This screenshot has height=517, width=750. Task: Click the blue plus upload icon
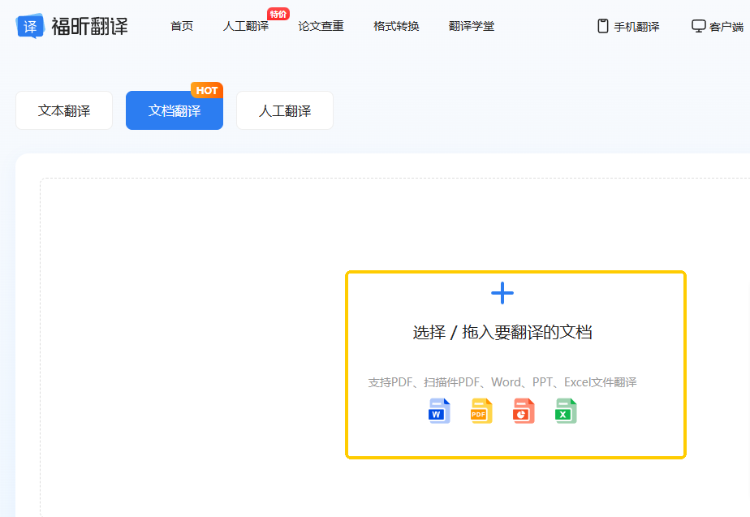(x=502, y=293)
